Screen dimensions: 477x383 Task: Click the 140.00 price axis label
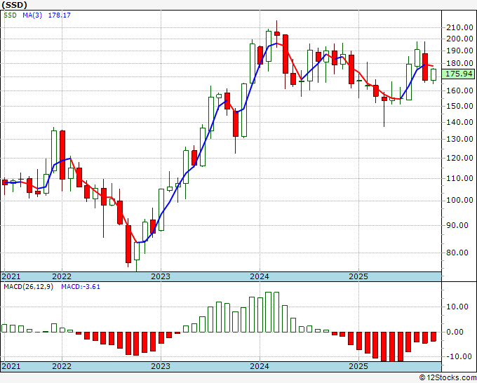point(459,122)
